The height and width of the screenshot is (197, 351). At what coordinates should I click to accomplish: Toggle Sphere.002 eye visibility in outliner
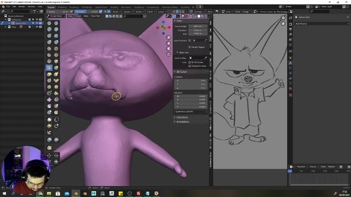click(x=37, y=23)
